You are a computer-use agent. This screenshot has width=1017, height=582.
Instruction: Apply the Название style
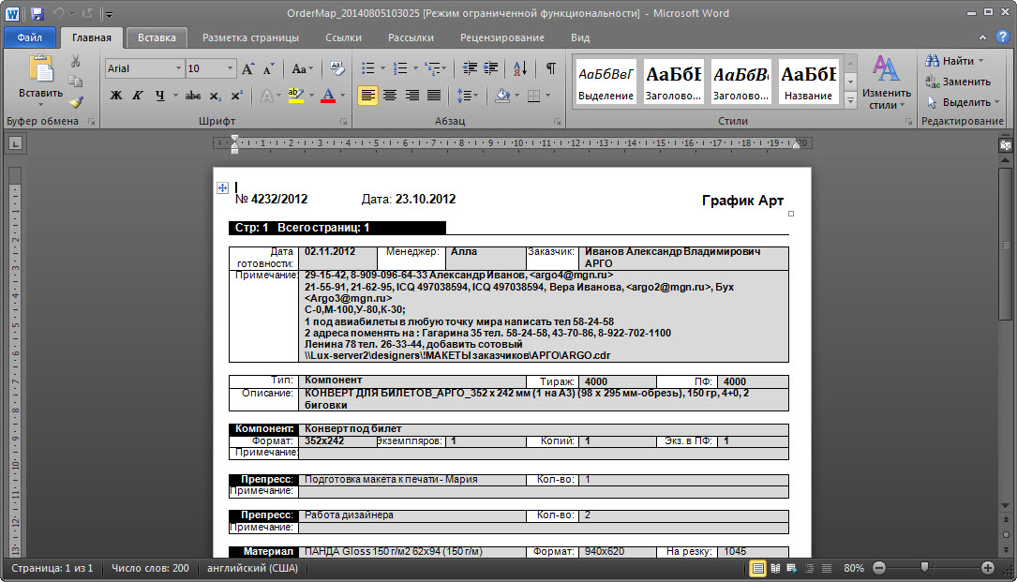pyautogui.click(x=808, y=82)
